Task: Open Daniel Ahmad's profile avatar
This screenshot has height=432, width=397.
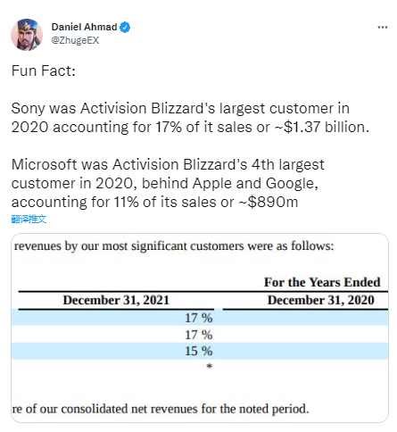Action: [x=27, y=35]
